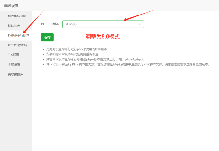Click the red arrow pointing at the sidebar
This screenshot has height=151, width=219.
(34, 22)
